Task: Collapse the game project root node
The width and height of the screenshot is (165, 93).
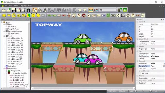Action: pyautogui.click(x=2, y=22)
